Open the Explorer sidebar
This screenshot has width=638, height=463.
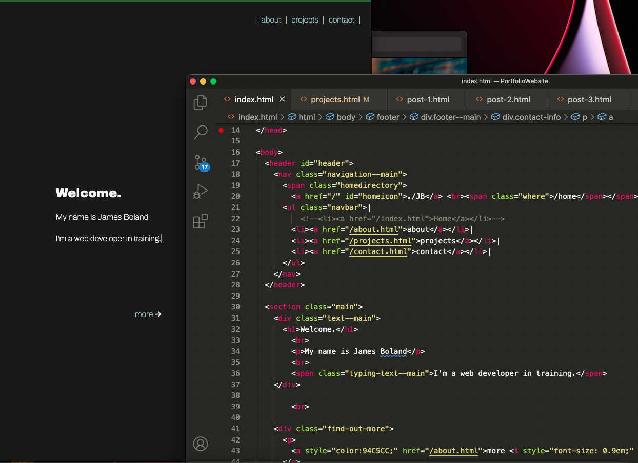click(x=200, y=102)
